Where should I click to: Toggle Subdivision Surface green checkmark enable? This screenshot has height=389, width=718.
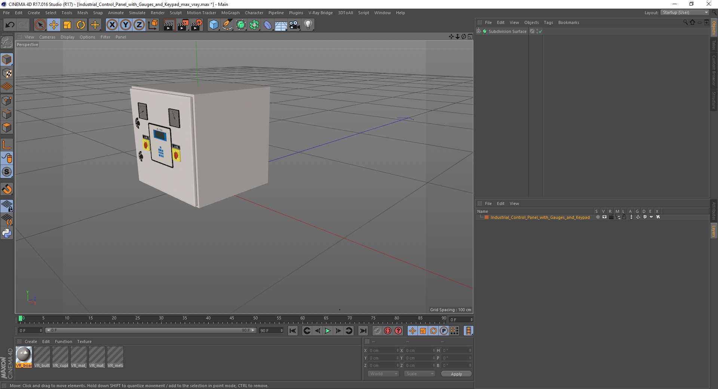[540, 31]
